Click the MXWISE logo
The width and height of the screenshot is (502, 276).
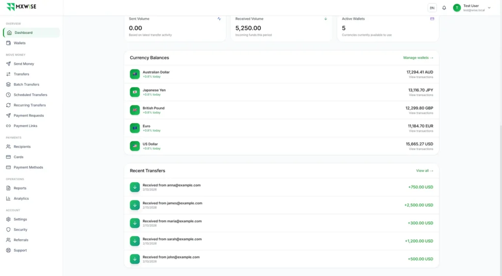(x=22, y=7)
